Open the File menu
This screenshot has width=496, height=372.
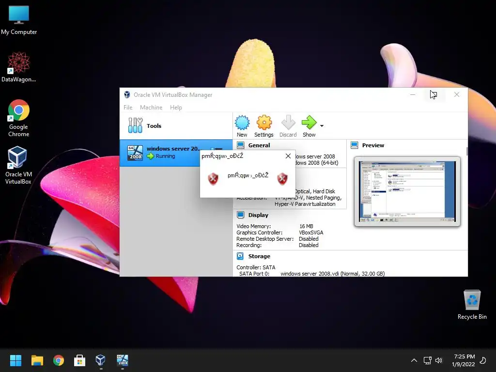128,108
